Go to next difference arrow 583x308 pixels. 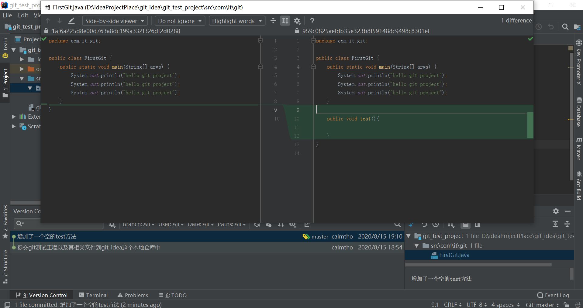[x=60, y=21]
